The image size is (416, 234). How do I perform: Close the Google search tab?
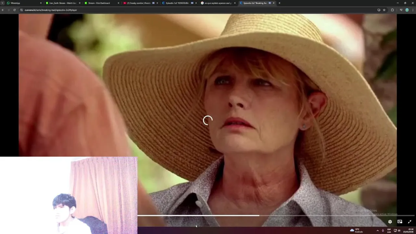click(235, 3)
